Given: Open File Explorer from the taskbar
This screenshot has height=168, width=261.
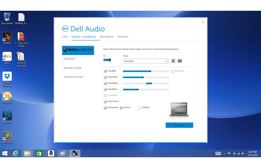Looking at the screenshot, I should pos(27,153).
